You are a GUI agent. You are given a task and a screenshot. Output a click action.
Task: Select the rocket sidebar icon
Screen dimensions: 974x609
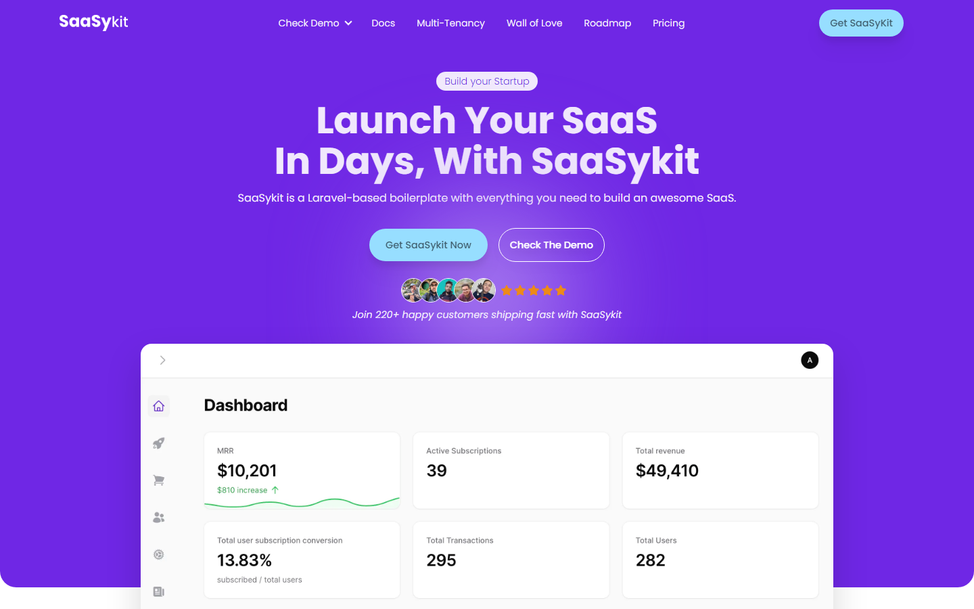pos(159,443)
